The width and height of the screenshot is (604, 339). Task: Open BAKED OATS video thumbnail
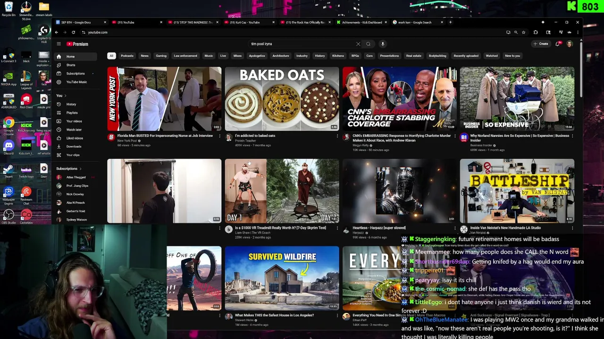pos(282,99)
